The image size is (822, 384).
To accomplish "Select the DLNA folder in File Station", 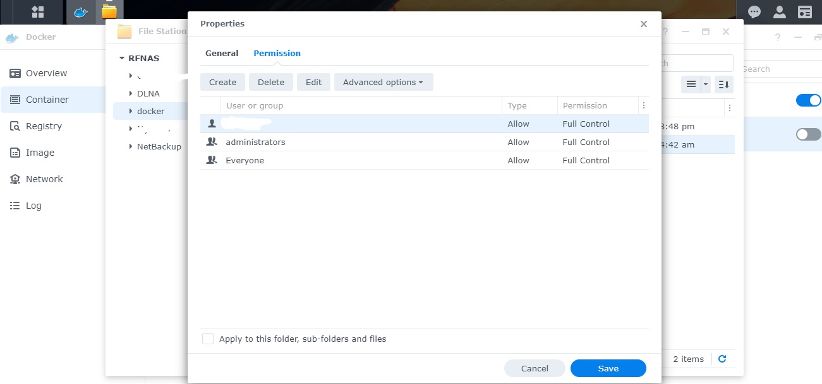I will point(148,93).
